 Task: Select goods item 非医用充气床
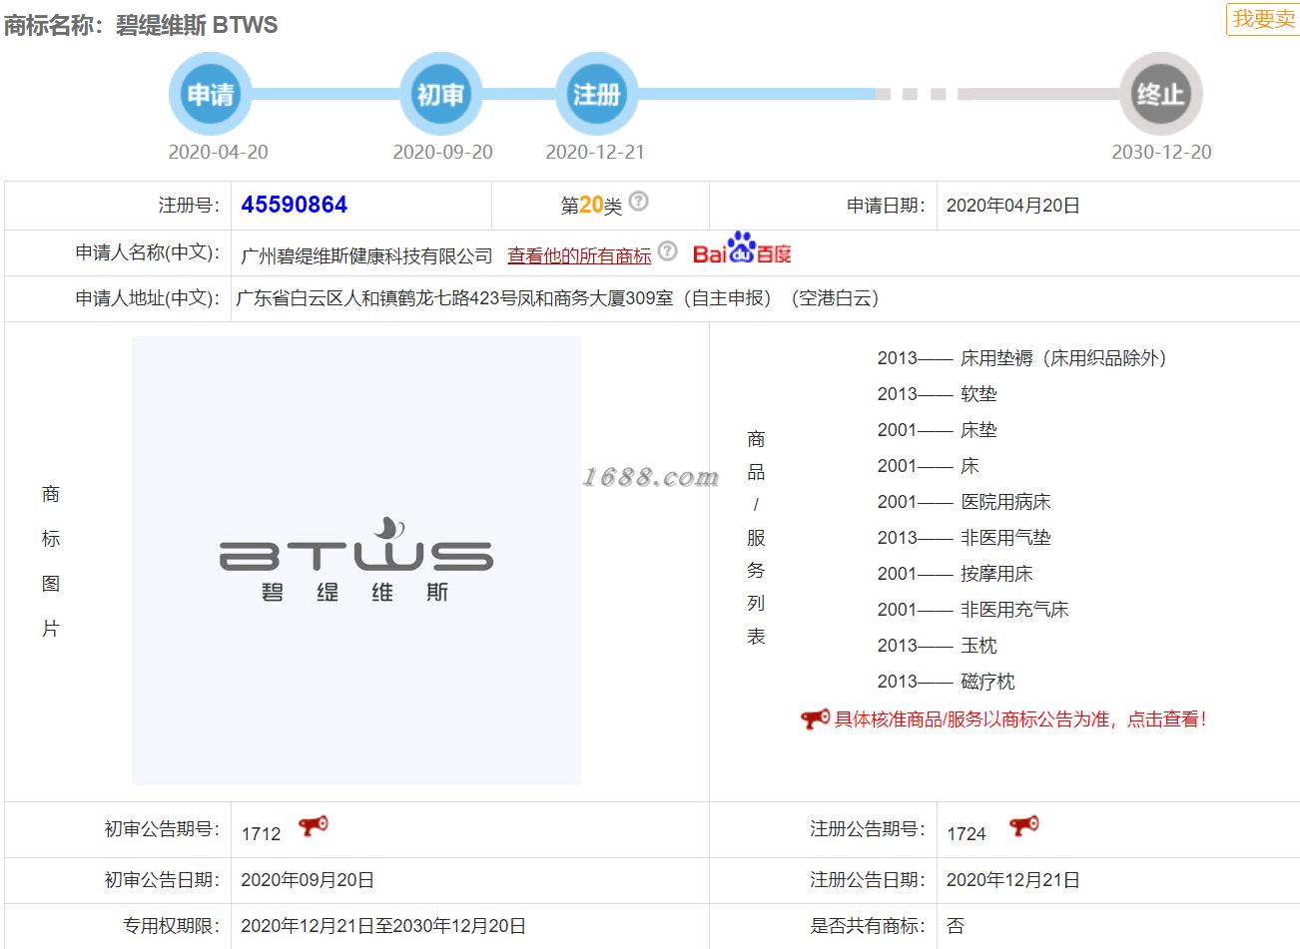click(x=1014, y=610)
